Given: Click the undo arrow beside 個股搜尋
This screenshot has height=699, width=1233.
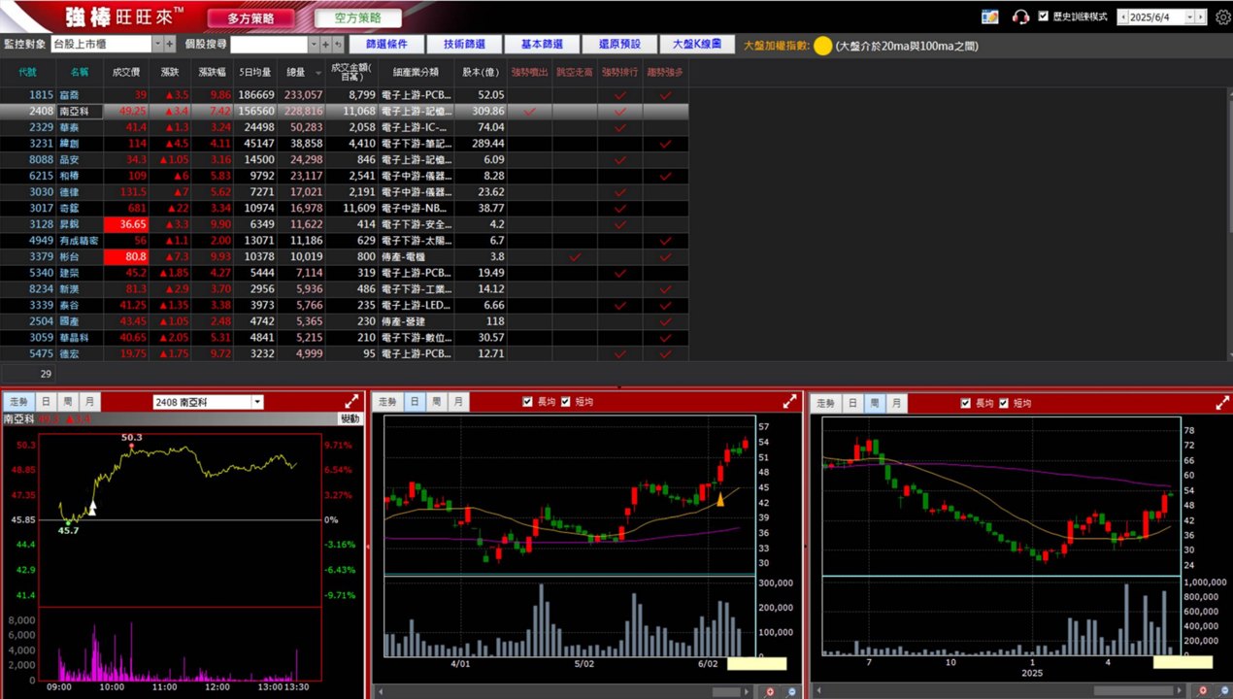Looking at the screenshot, I should tap(338, 44).
